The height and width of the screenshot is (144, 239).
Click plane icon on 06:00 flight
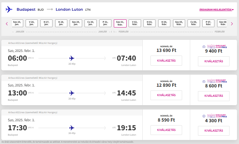pyautogui.click(x=72, y=58)
